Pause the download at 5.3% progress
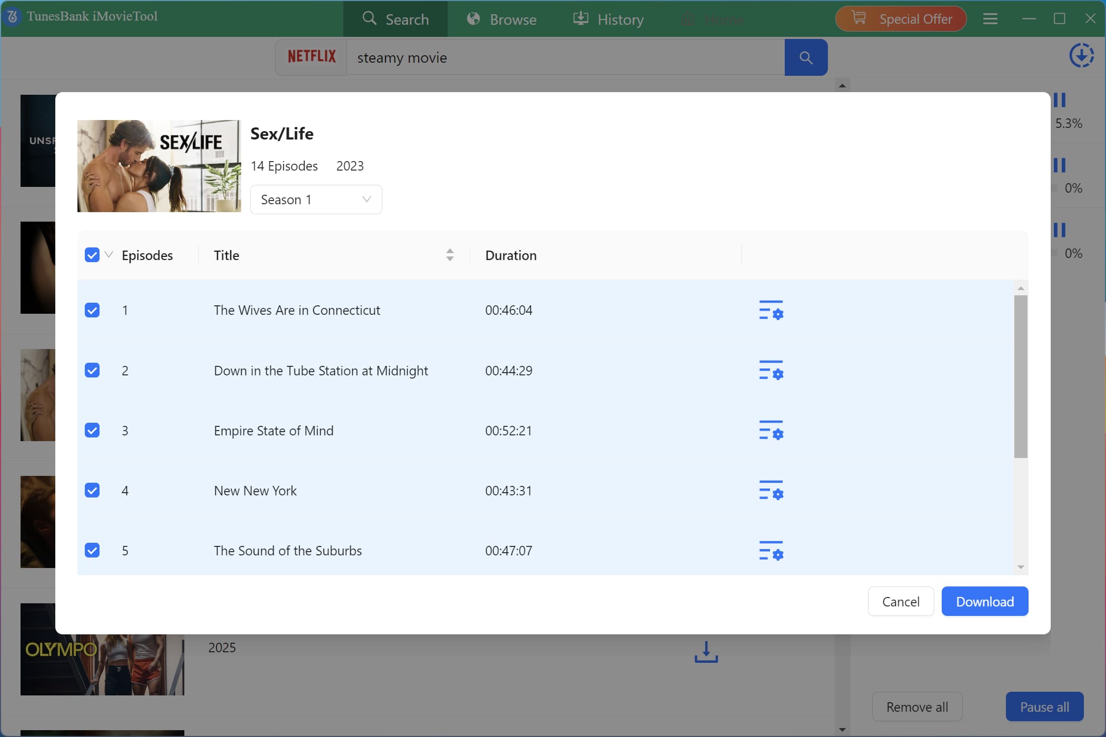1106x737 pixels. (x=1060, y=100)
